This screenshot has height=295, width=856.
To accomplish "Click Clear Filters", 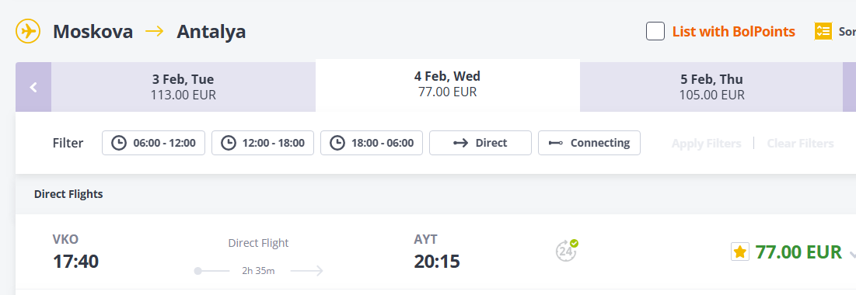I will coord(800,144).
